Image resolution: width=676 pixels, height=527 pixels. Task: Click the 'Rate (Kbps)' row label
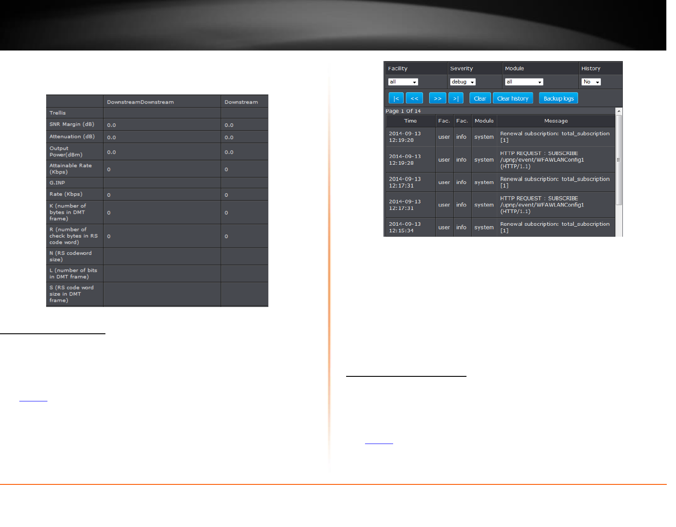pyautogui.click(x=66, y=194)
